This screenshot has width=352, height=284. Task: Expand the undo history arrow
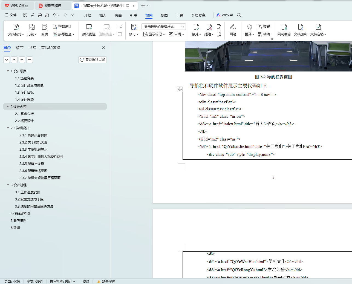(x=59, y=15)
